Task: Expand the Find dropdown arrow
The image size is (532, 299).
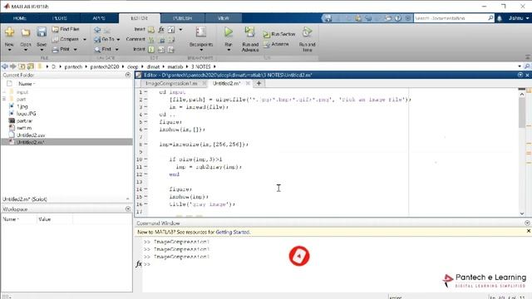Action: pyautogui.click(x=116, y=50)
